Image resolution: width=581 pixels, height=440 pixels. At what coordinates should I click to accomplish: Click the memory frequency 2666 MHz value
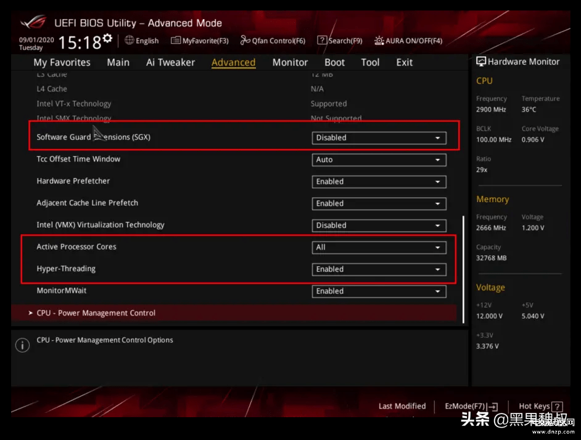tap(491, 228)
